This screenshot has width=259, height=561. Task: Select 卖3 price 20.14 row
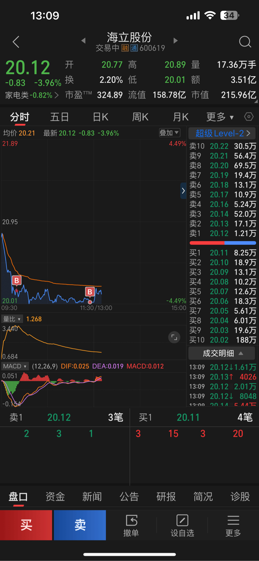pos(223,214)
